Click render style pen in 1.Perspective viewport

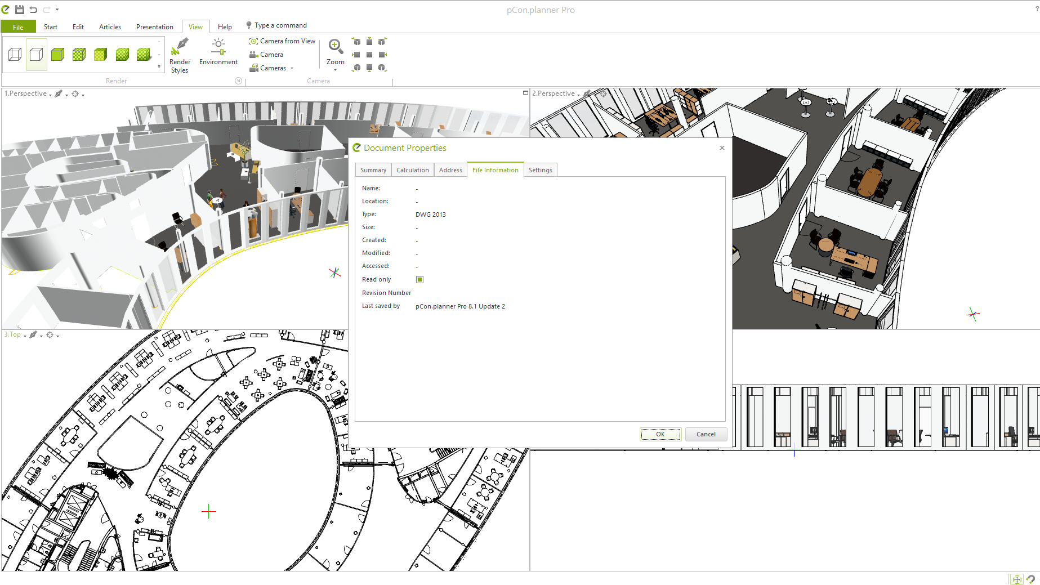(x=59, y=93)
